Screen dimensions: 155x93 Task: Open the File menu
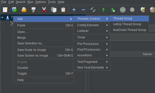pyautogui.click(x=4, y=2)
